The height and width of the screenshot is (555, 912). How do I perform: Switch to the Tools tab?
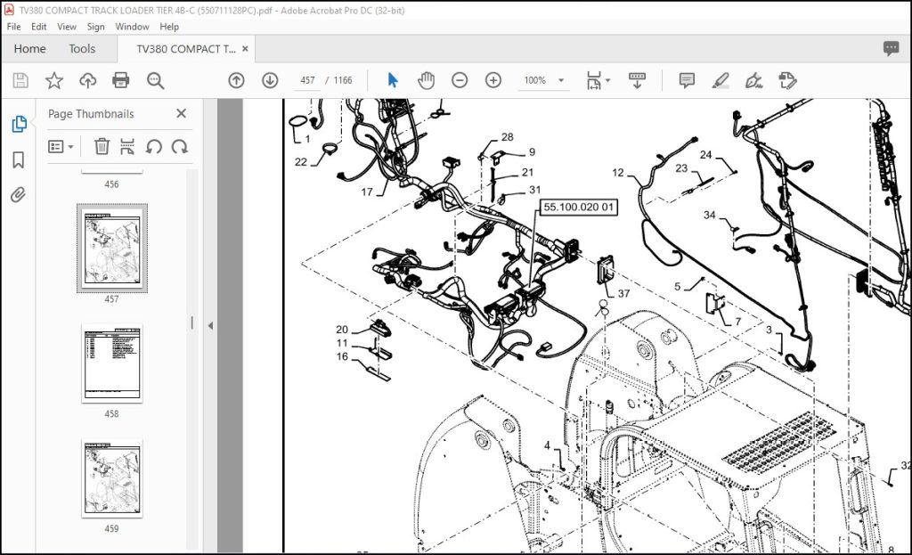coord(83,49)
